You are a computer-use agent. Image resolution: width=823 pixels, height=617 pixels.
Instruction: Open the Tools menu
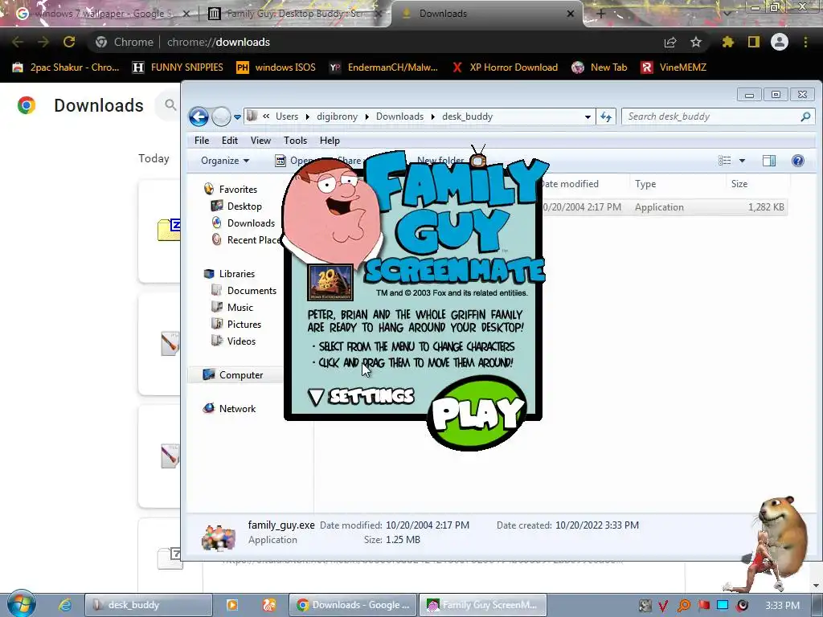coord(295,140)
